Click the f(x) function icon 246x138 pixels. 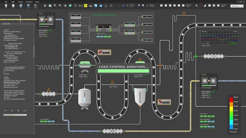[x=80, y=6]
